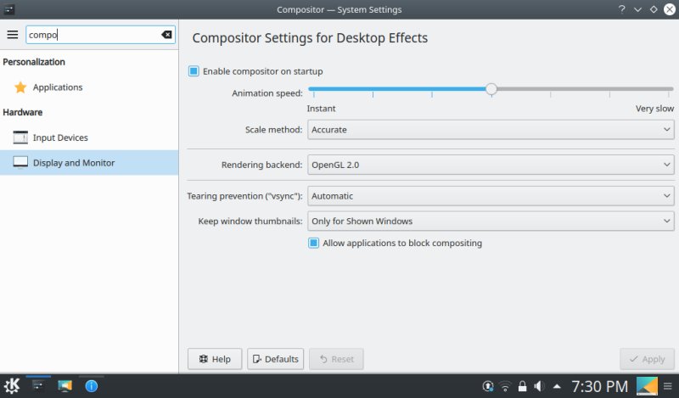The height and width of the screenshot is (398, 679).
Task: Click the Personalization category heading
Action: pyautogui.click(x=34, y=62)
